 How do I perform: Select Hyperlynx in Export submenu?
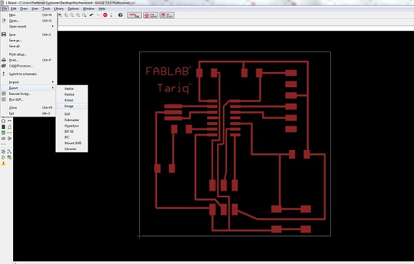[72, 126]
